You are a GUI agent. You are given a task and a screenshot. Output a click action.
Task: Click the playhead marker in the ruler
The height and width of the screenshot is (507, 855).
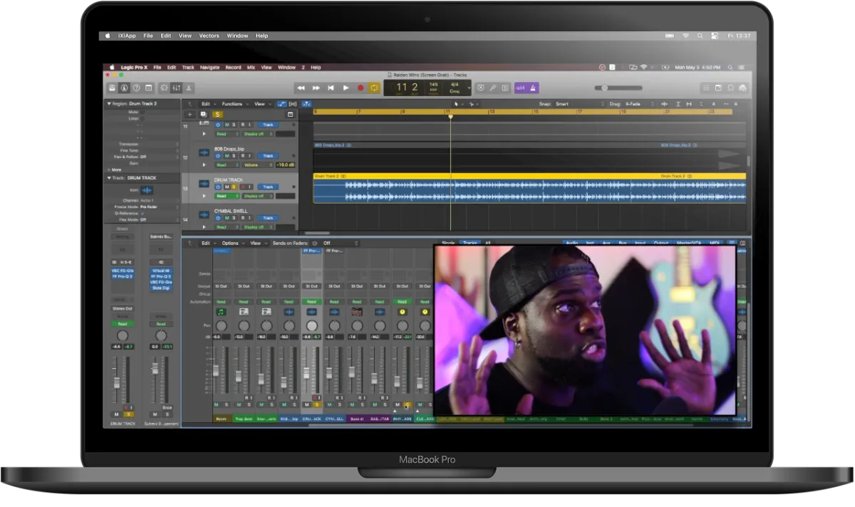pos(450,117)
